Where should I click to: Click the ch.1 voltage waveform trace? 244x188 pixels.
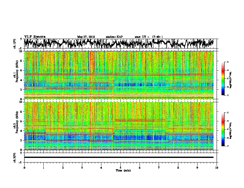tap(119, 43)
